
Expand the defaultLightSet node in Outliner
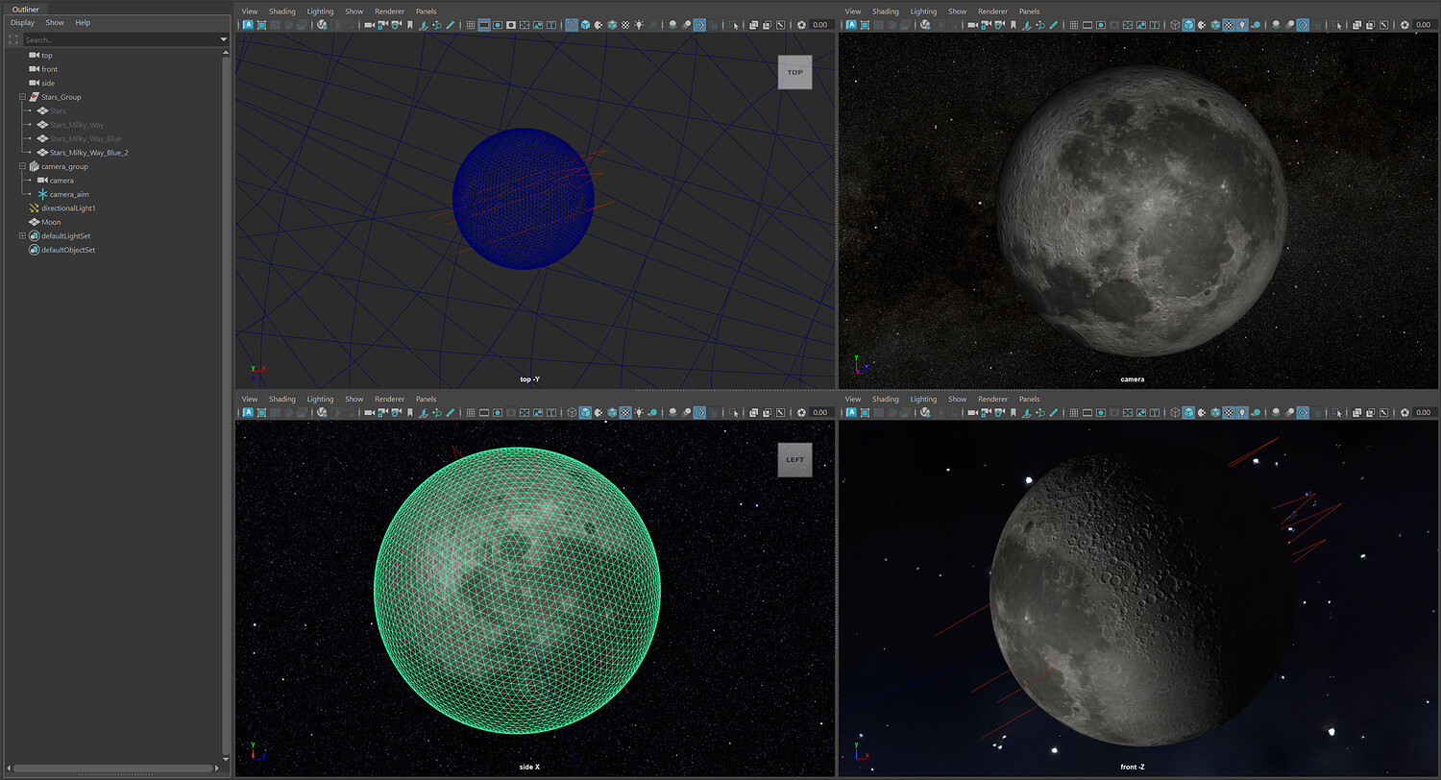pos(22,235)
